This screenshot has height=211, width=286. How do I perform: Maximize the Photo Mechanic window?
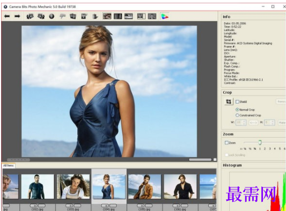(273, 6)
